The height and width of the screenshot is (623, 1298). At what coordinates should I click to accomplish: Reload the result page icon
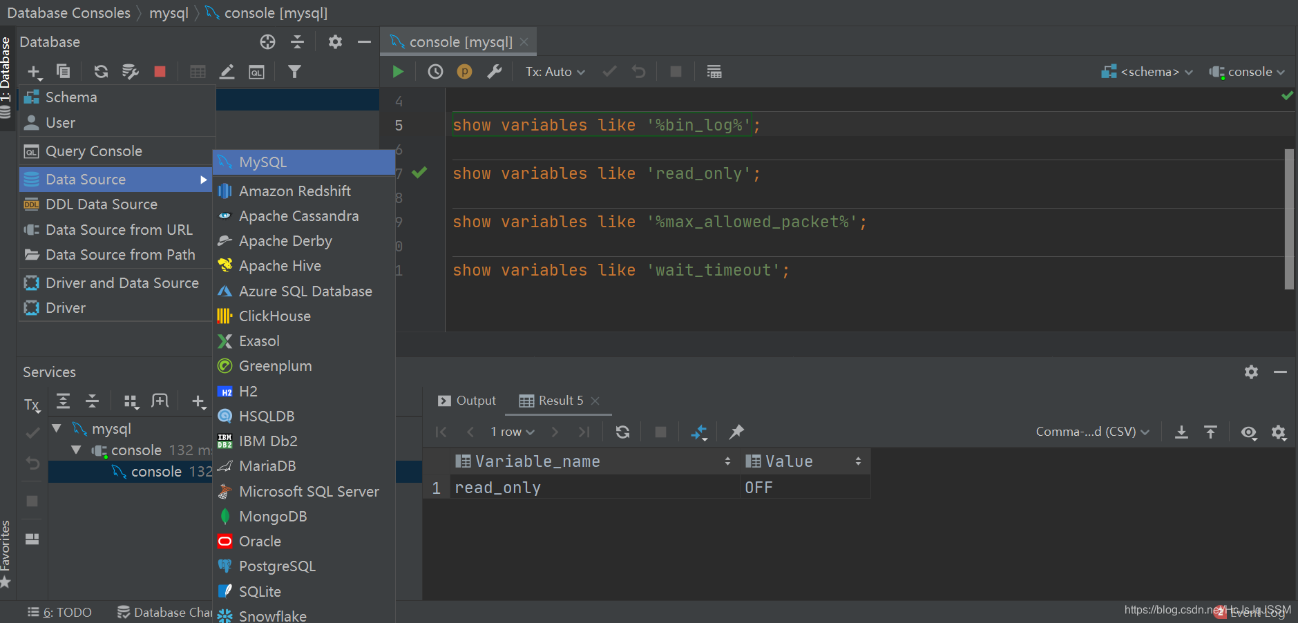(622, 432)
